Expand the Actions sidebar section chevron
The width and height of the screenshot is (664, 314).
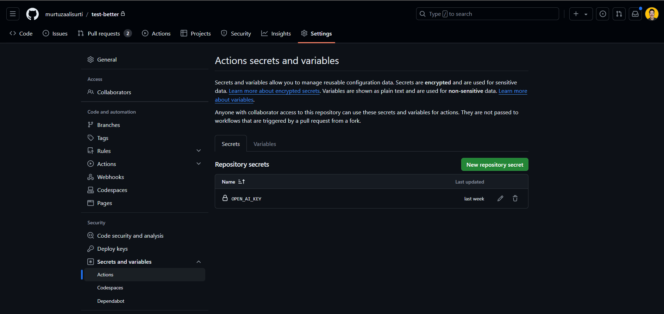(x=199, y=164)
